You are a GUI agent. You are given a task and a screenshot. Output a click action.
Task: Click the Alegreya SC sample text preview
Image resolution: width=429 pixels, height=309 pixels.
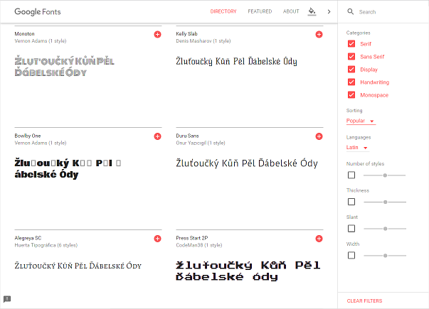[x=78, y=266]
